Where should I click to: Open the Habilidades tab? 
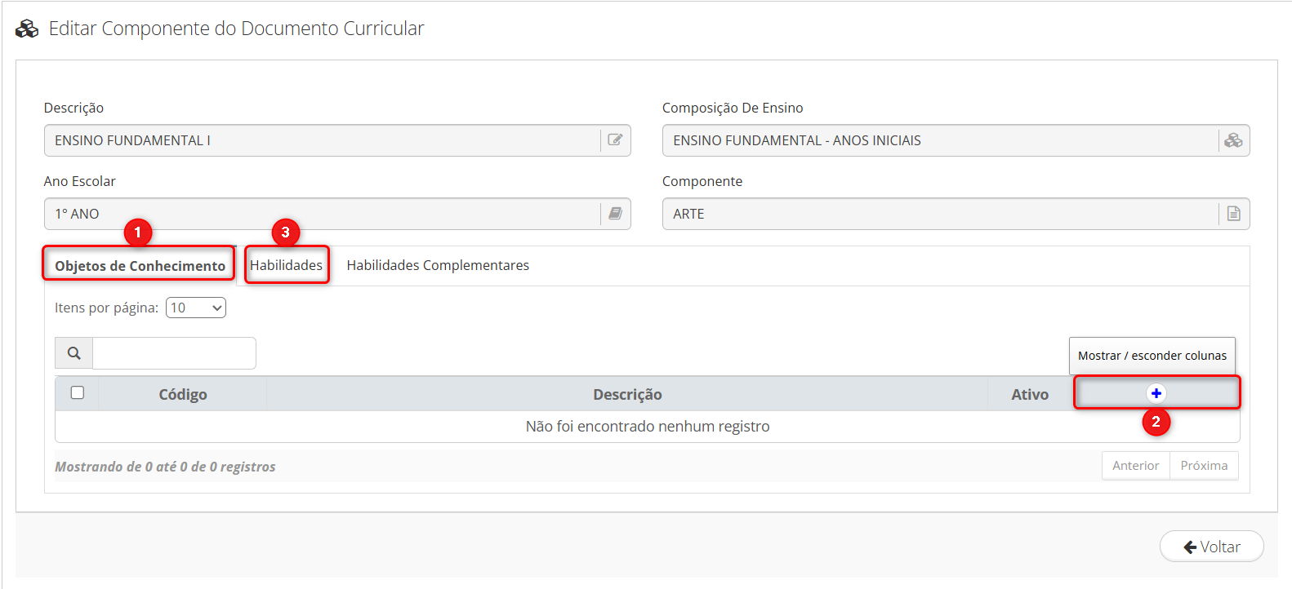[x=286, y=265]
